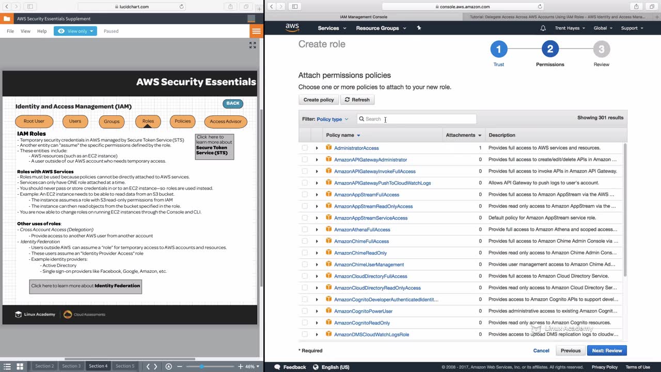Share the Lucidchart page in Safari
Viewport: 661px width, 372px height.
[230, 7]
